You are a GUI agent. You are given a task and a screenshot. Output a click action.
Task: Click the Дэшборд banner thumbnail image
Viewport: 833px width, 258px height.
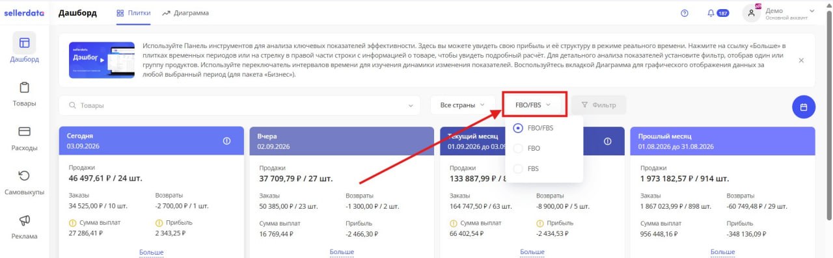pyautogui.click(x=102, y=60)
